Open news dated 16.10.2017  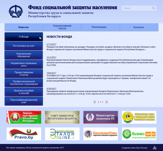[51, 57]
